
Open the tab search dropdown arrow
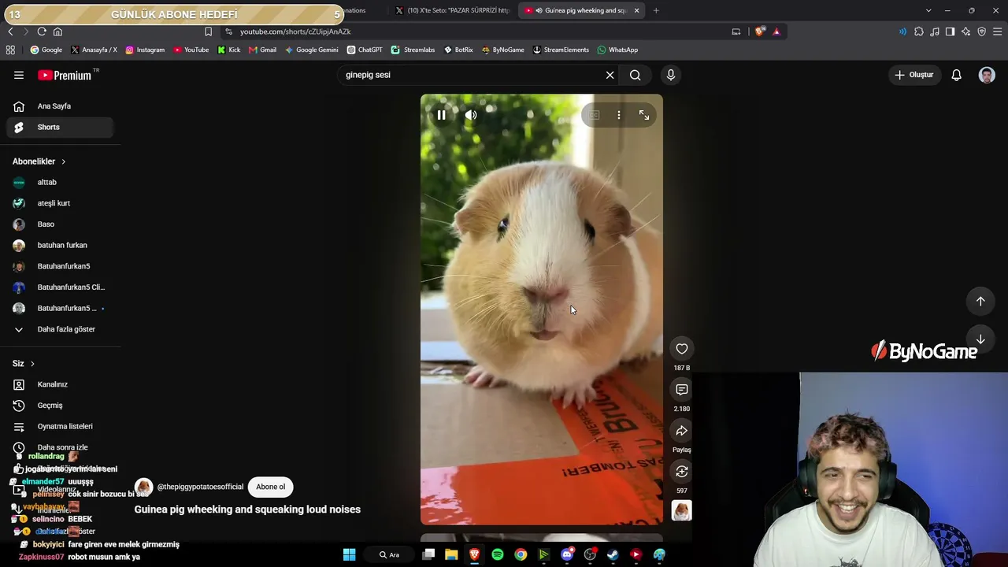(x=928, y=10)
